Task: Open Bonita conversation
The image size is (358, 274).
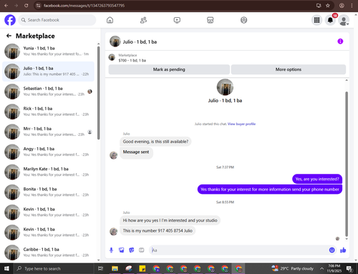Action: (x=48, y=192)
